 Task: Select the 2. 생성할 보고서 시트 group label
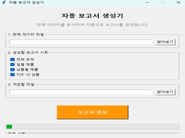pyautogui.click(x=28, y=52)
